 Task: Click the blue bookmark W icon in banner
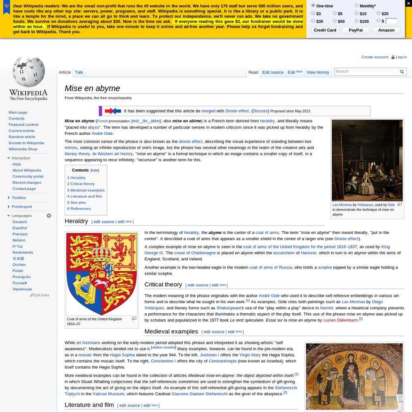coord(7,7)
